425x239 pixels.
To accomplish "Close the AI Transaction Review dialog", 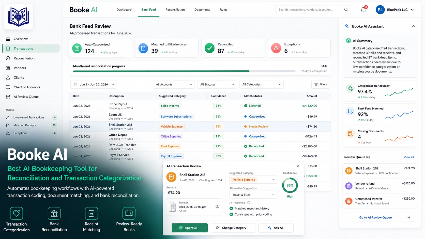I will (298, 166).
